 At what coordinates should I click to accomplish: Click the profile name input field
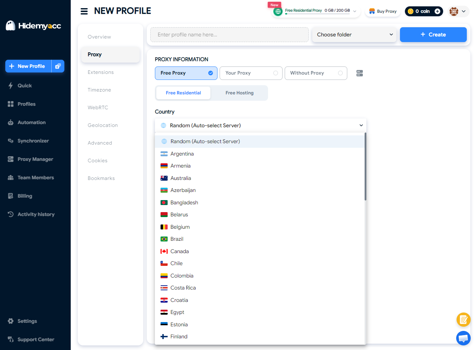point(230,35)
